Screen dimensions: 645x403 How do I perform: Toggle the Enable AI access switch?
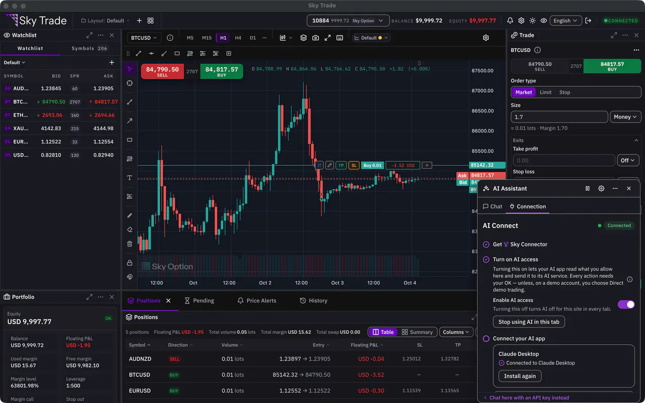click(626, 304)
